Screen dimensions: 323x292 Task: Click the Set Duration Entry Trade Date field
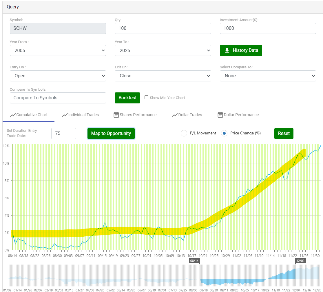click(64, 134)
